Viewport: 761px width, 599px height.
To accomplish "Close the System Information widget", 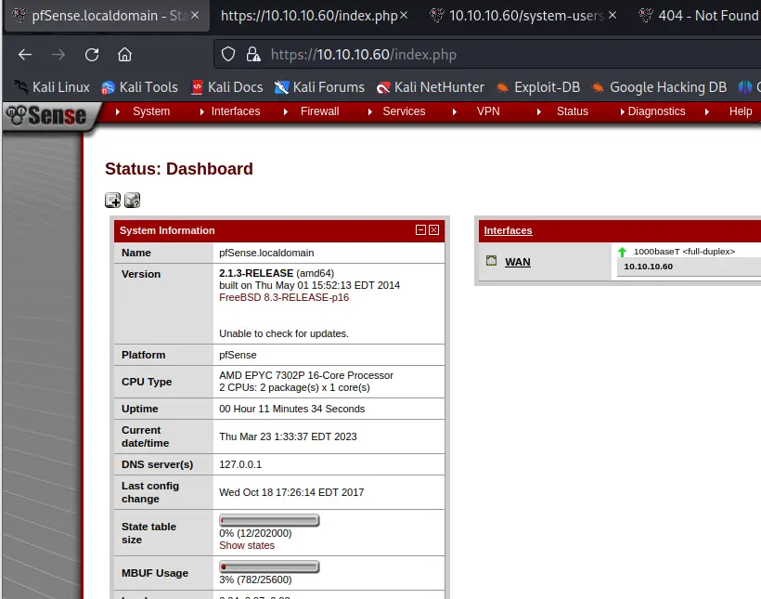I will click(434, 229).
